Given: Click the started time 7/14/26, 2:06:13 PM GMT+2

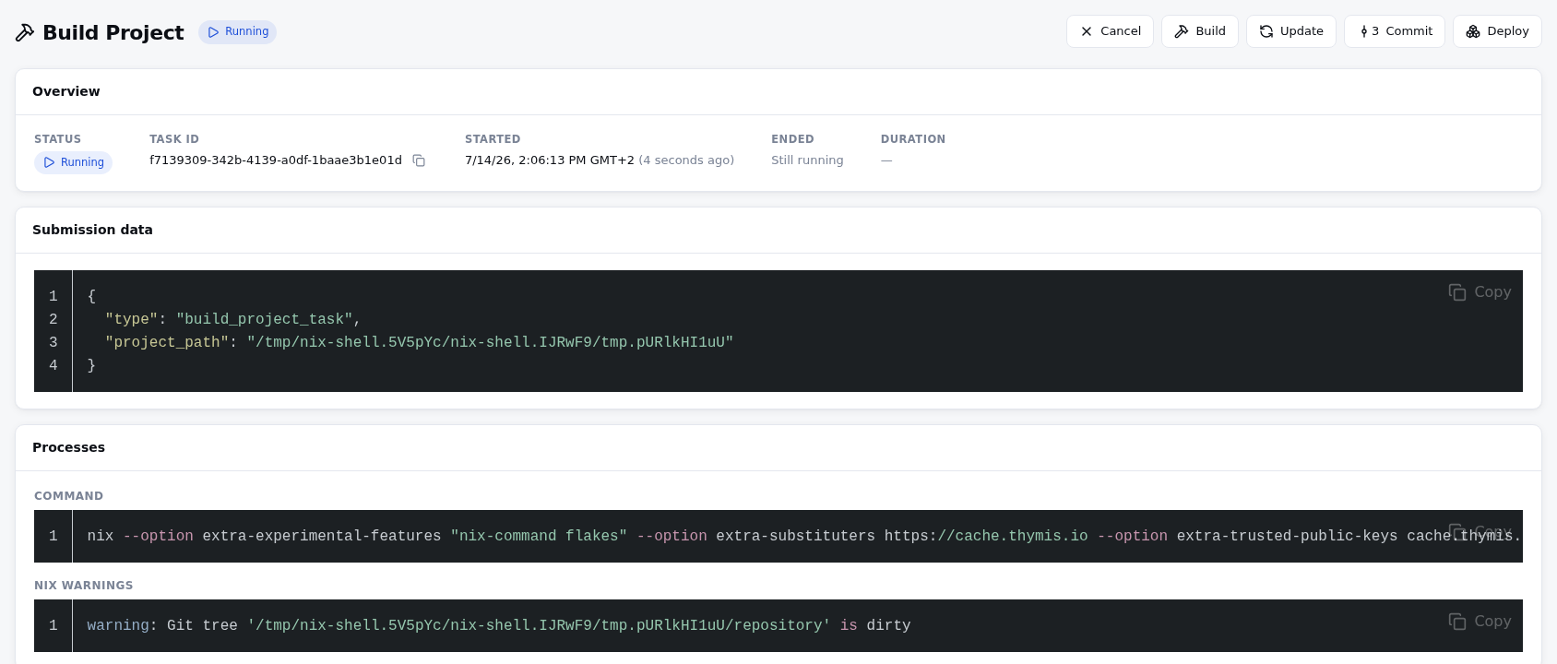Looking at the screenshot, I should click(x=550, y=160).
